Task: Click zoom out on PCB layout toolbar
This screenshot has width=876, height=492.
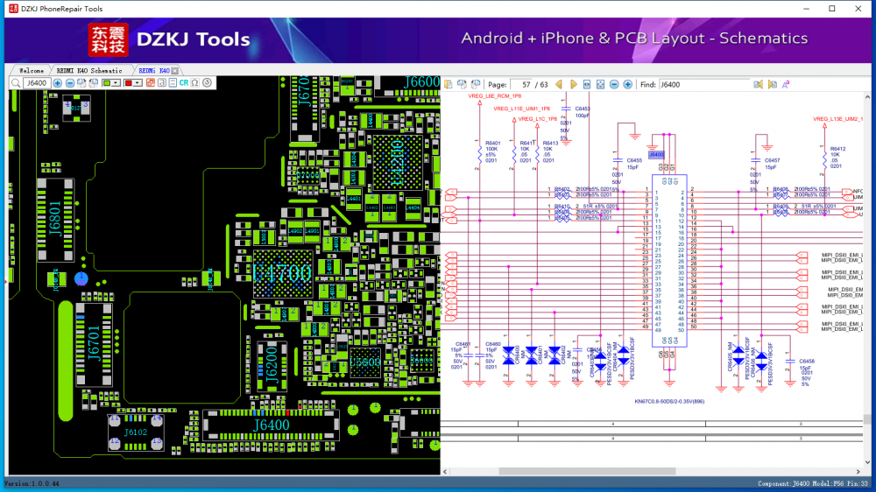Action: click(x=69, y=83)
